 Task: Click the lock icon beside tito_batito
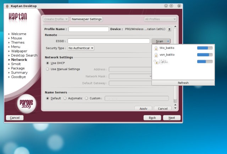156,48
